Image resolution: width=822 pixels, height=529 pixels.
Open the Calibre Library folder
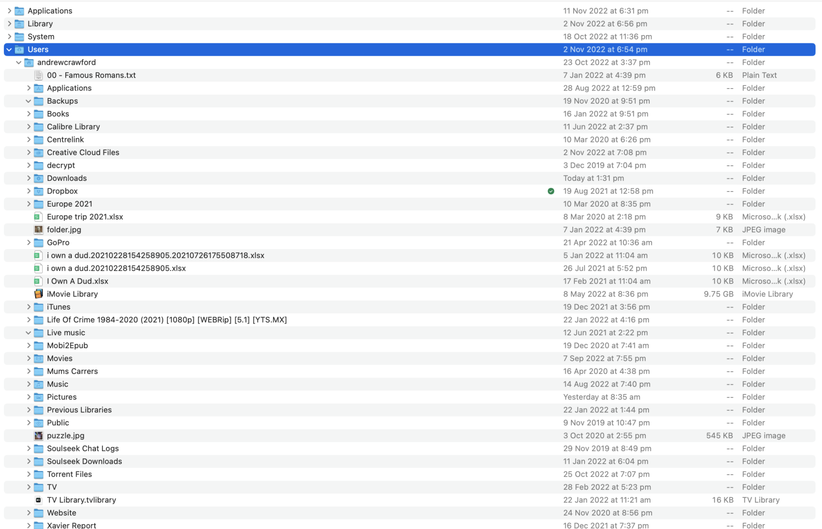pyautogui.click(x=73, y=127)
